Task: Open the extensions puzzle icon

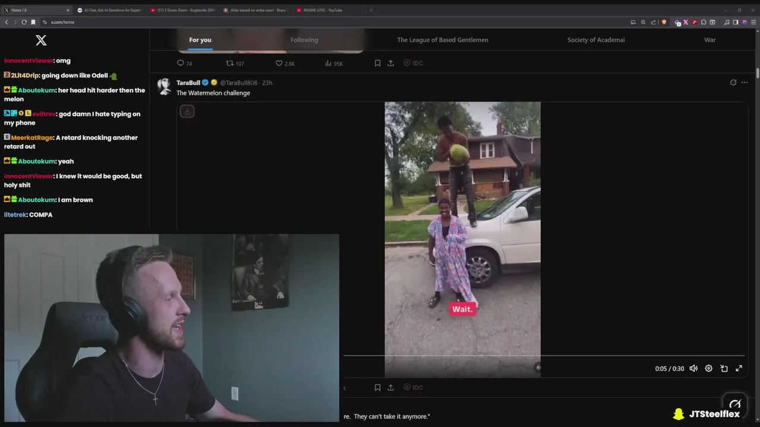Action: click(704, 22)
